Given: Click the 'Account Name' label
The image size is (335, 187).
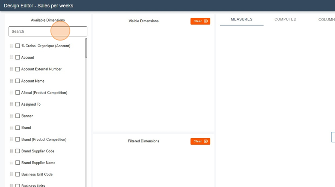Looking at the screenshot, I should 33,81.
